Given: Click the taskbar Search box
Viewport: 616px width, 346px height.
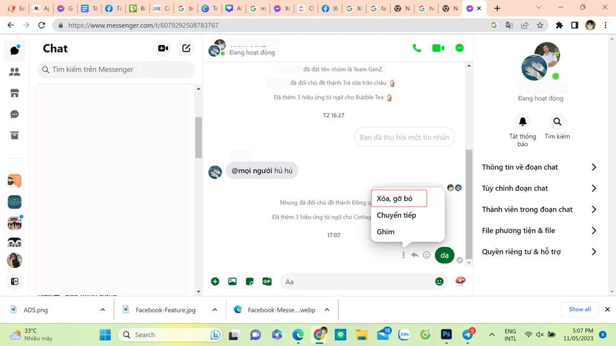Looking at the screenshot, I should (170, 335).
